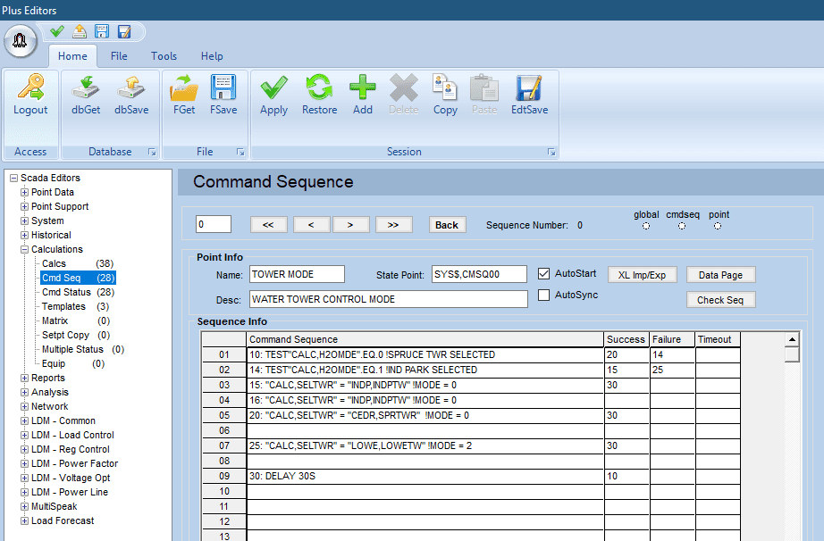Open the Help ribbon tab
The width and height of the screenshot is (824, 541).
pyautogui.click(x=212, y=56)
